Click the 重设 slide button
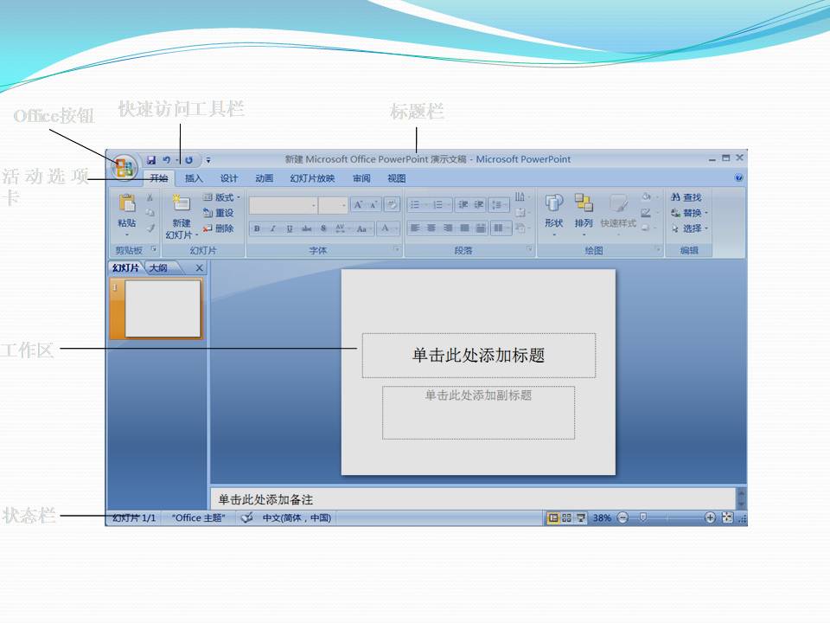 [218, 213]
